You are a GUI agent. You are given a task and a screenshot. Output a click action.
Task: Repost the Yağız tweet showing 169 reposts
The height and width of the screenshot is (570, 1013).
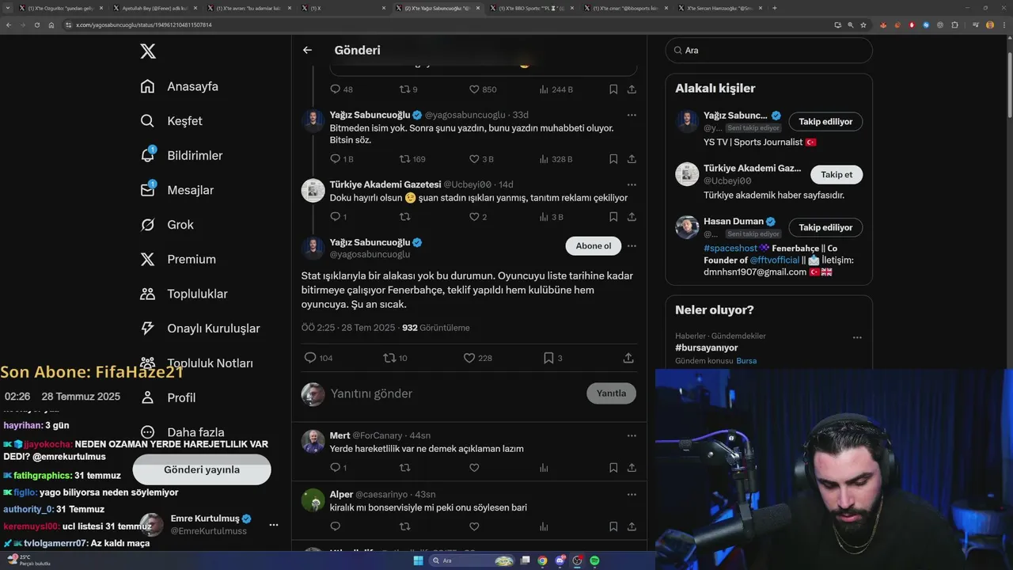point(404,159)
